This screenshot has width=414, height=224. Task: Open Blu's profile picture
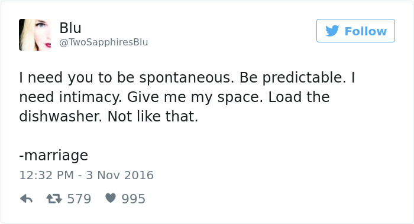tap(35, 35)
